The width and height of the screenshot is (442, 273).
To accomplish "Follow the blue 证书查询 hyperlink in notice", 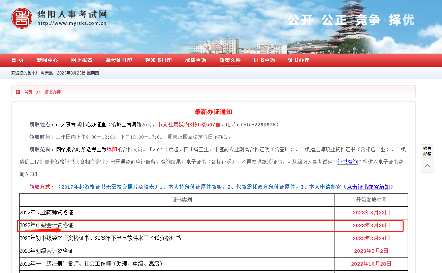I will (x=348, y=162).
